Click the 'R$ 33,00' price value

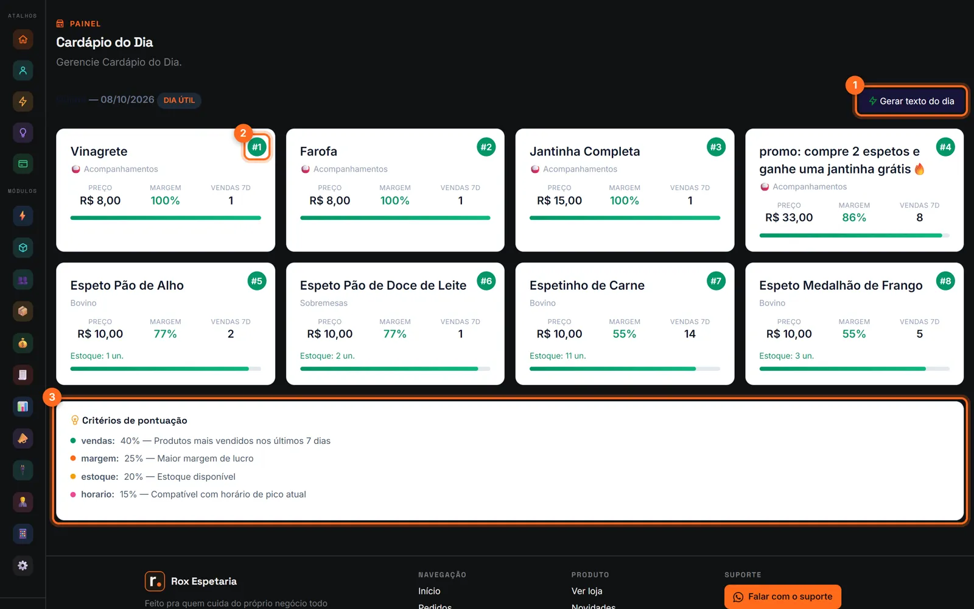point(789,217)
